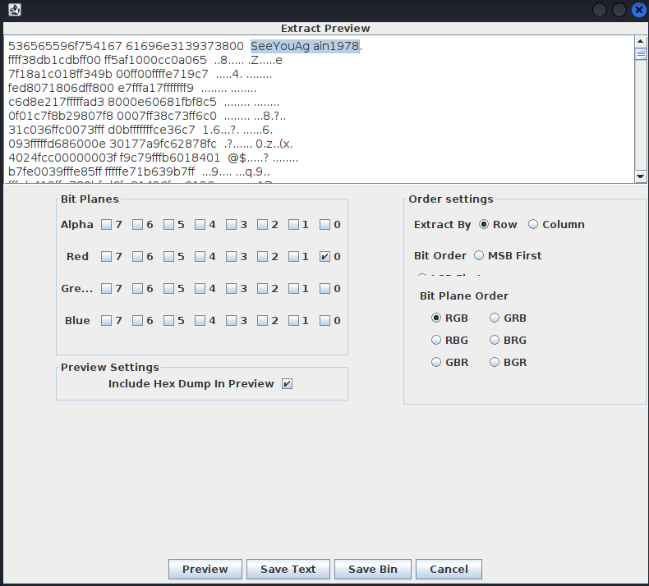Viewport: 649px width, 586px height.
Task: Check Blue bit plane 0
Action: 325,321
